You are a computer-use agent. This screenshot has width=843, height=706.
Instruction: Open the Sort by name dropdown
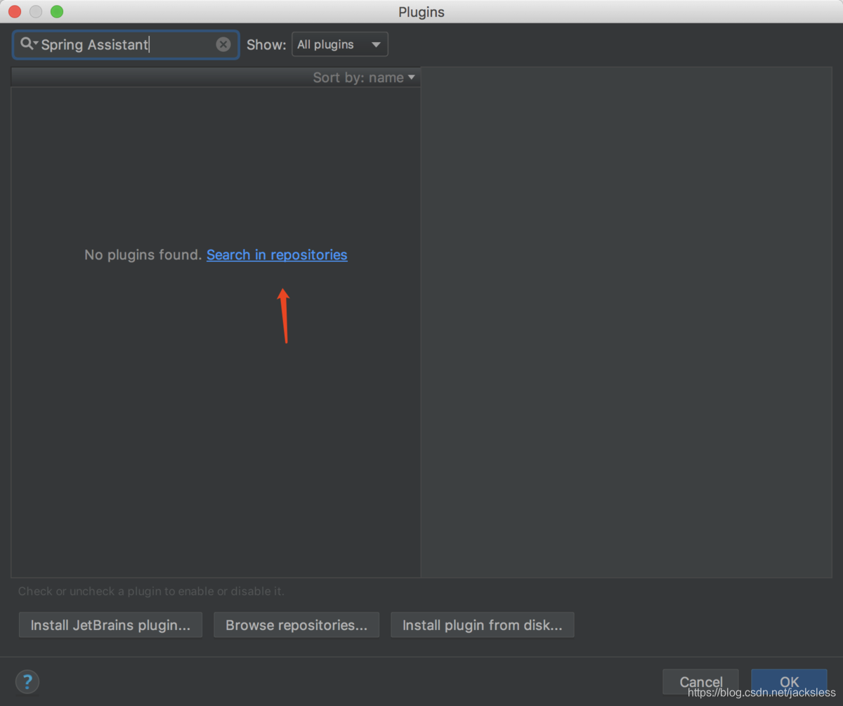[364, 77]
